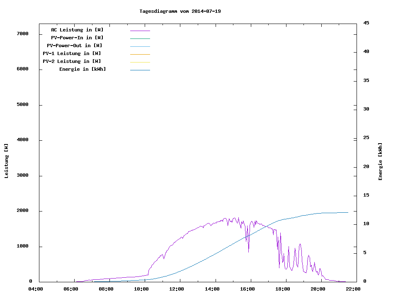
Task: Click the 2000 value on the left axis
Action: click(22, 211)
